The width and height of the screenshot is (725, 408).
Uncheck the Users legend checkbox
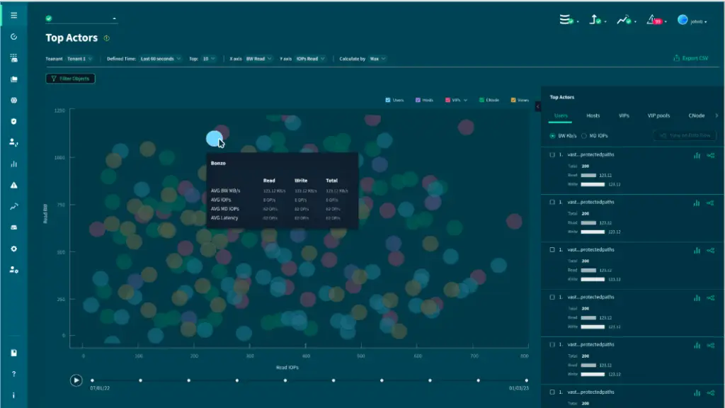388,101
